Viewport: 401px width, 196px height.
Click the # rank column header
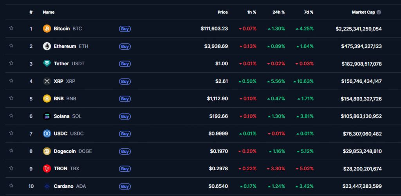point(31,12)
